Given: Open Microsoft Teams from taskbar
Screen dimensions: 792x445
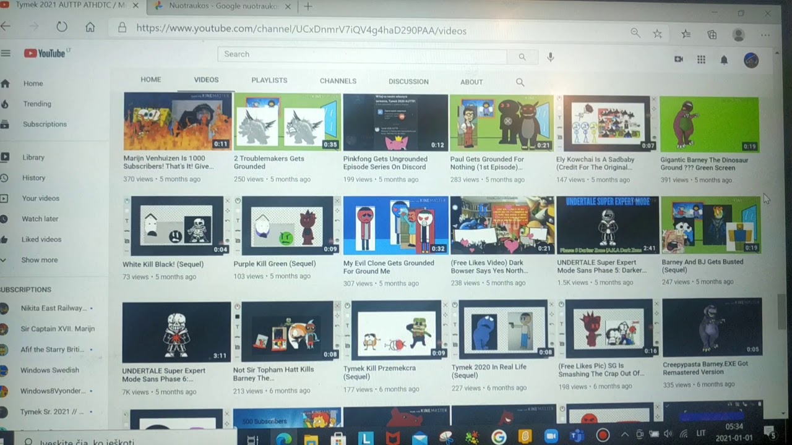Looking at the screenshot, I should pos(577,436).
